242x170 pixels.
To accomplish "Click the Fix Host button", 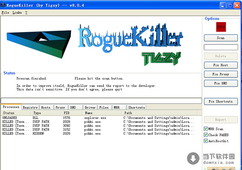I will tap(221, 65).
